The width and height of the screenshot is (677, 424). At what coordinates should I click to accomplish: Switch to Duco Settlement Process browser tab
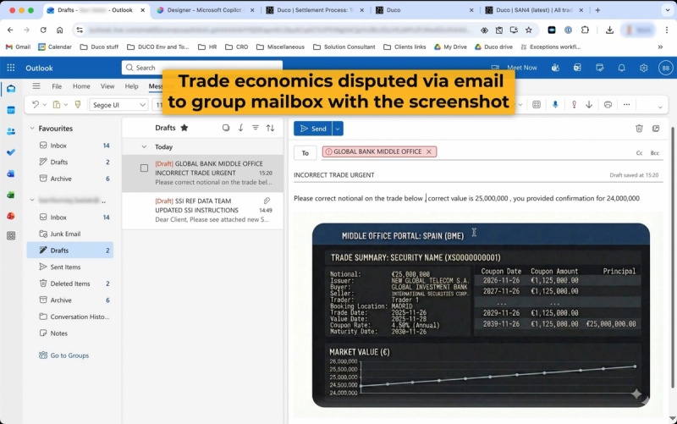click(x=315, y=10)
